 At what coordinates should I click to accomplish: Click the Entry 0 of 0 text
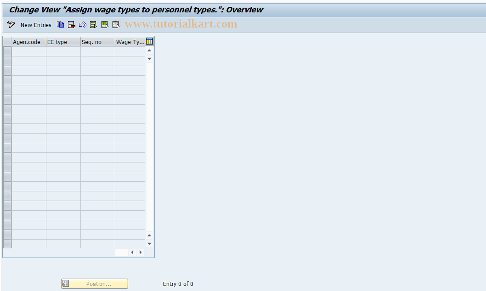[x=178, y=284]
